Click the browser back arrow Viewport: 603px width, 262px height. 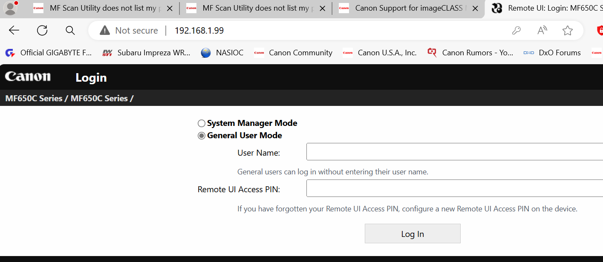14,30
